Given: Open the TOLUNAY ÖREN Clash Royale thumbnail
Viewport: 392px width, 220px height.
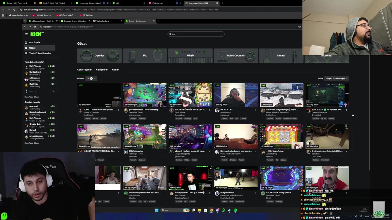Looking at the screenshot, I should click(190, 95).
